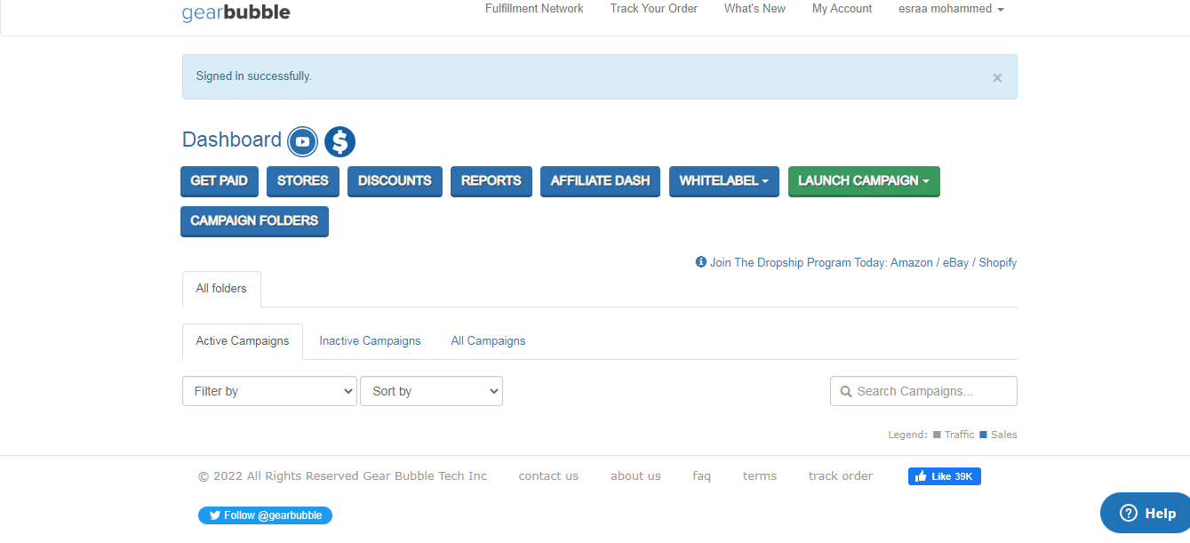
Task: Open the footer 'about us' link
Action: tap(635, 476)
